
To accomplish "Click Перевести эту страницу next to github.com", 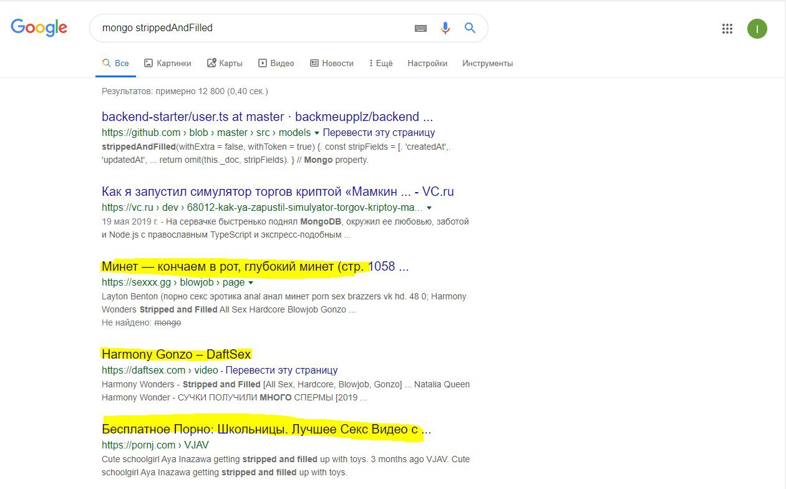I will coord(379,132).
